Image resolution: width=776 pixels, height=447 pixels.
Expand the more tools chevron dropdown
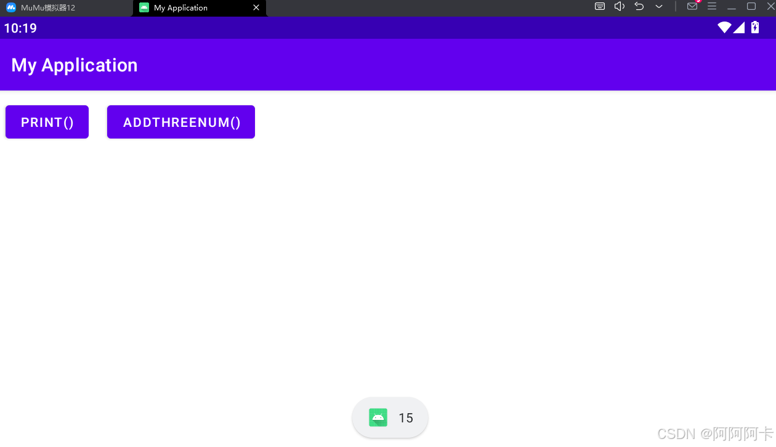[x=659, y=6]
